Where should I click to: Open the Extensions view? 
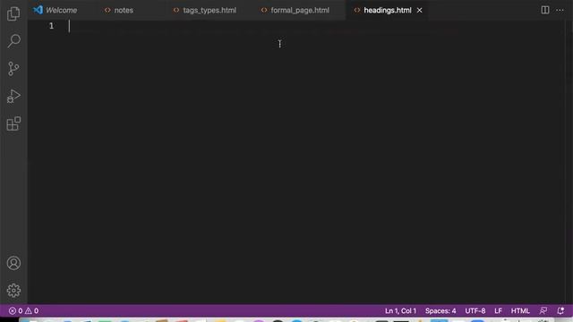tap(13, 123)
